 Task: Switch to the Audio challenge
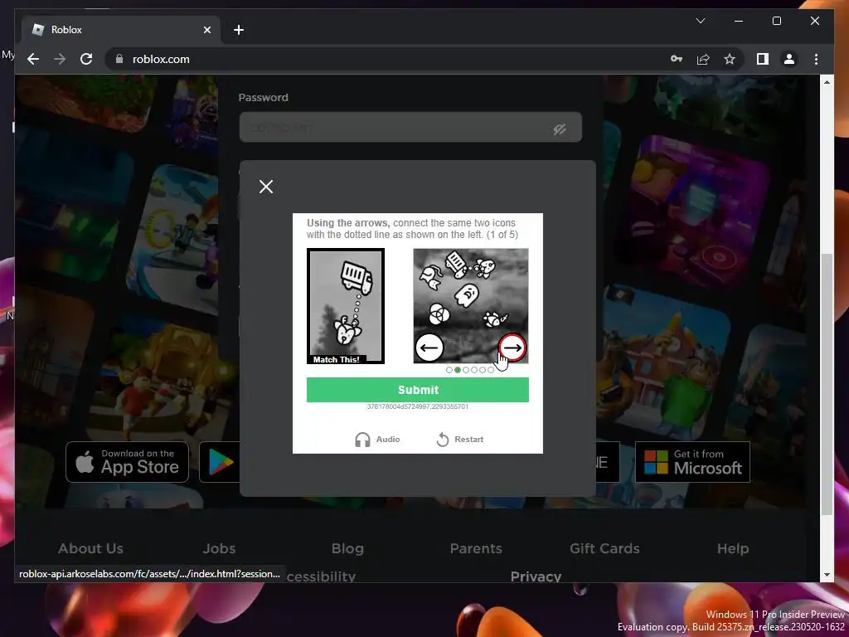(377, 440)
